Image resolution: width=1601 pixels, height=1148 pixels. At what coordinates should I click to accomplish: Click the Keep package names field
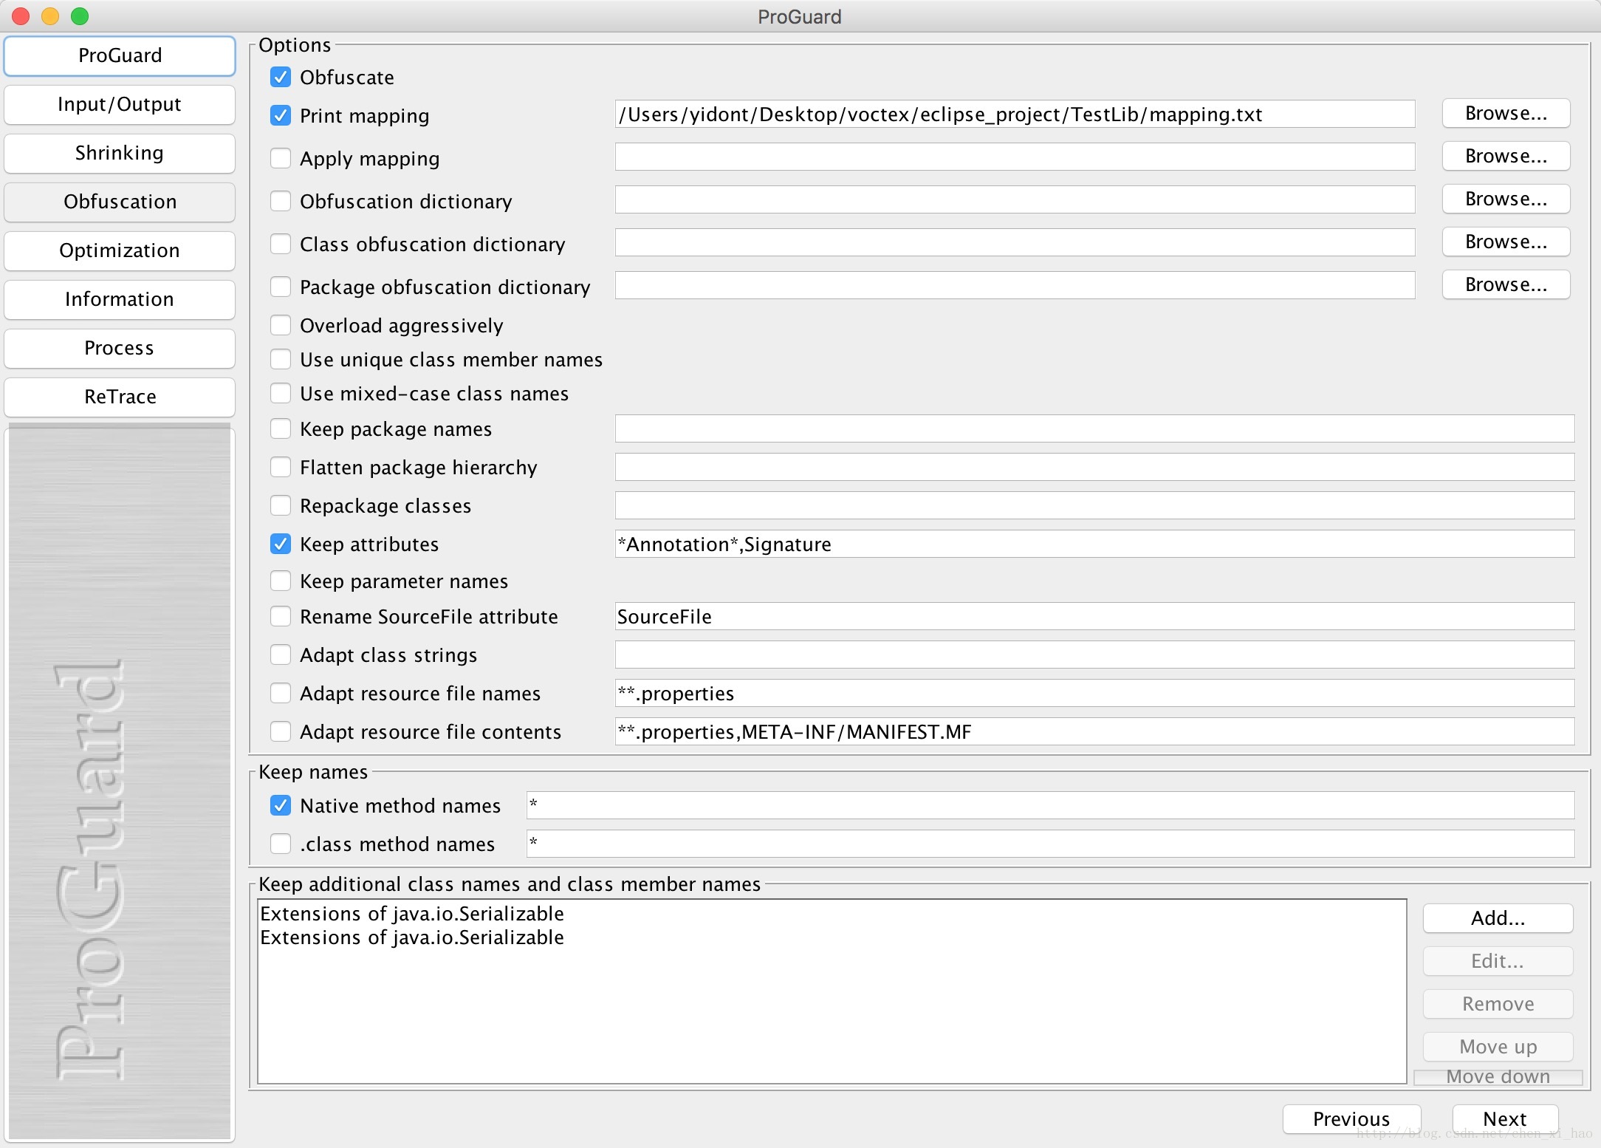[1094, 428]
